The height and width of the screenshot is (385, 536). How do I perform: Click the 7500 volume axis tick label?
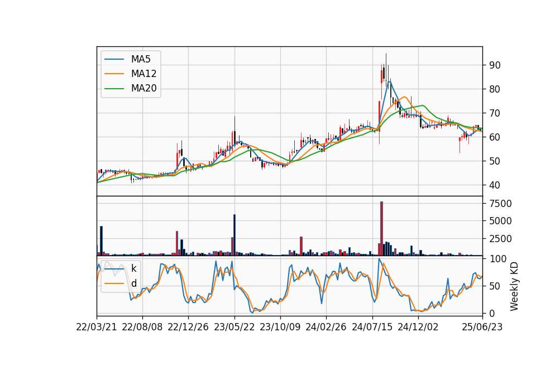click(x=500, y=204)
